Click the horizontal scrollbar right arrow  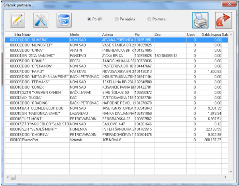point(226,176)
